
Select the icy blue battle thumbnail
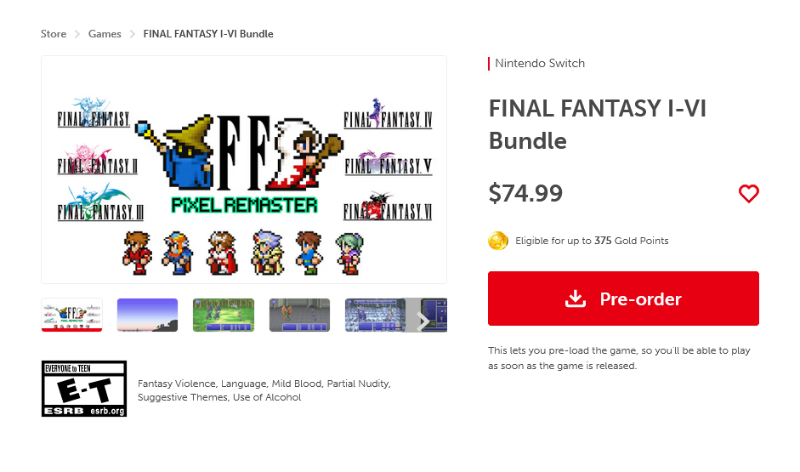click(x=374, y=315)
